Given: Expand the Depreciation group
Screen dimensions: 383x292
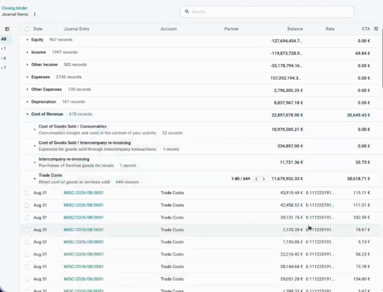Looking at the screenshot, I should (27, 102).
